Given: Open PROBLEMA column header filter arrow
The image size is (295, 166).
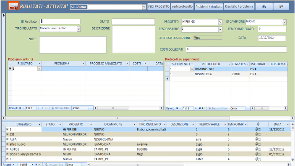Looking at the screenshot, I should pos(84,64).
